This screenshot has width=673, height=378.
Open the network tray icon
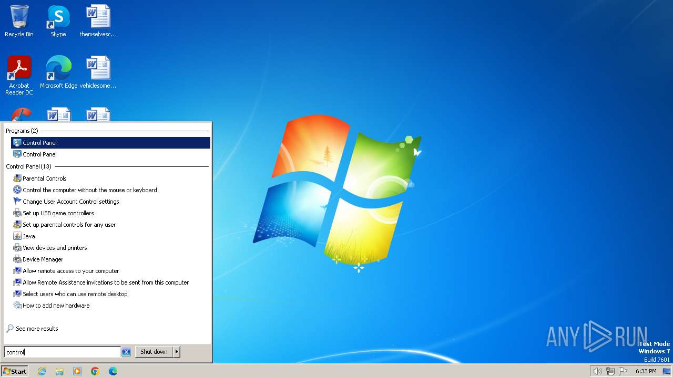coord(610,371)
